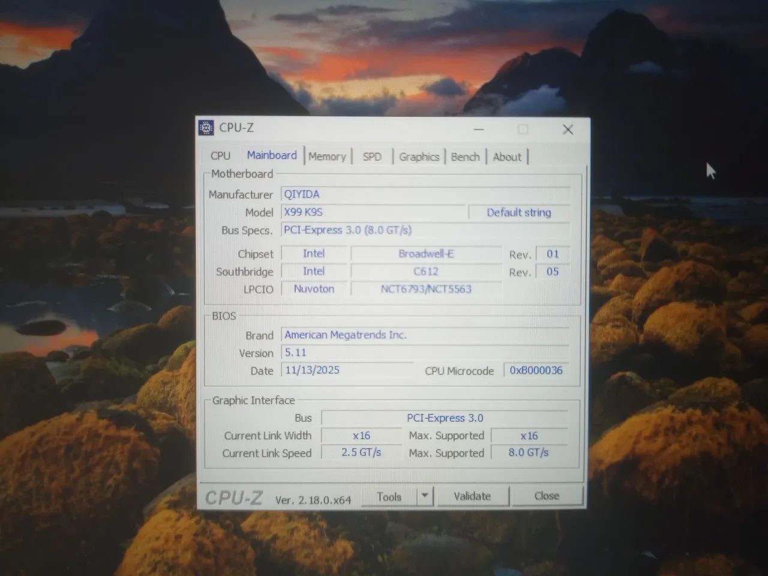Select the Graphics tab
768x576 pixels.
tap(419, 156)
